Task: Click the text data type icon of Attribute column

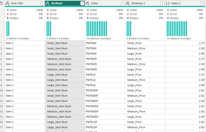Action: (x=48, y=4)
